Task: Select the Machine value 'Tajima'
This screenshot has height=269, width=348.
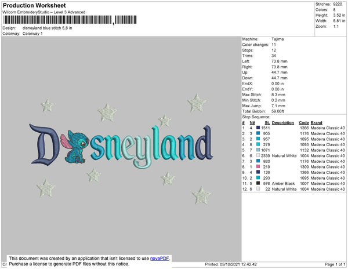Action: click(x=277, y=39)
